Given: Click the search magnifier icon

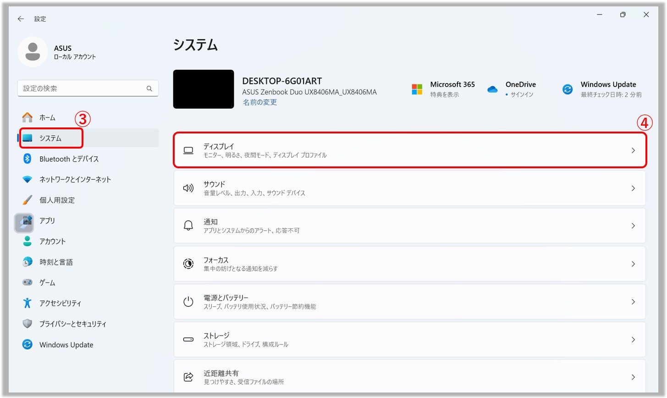Looking at the screenshot, I should click(149, 88).
